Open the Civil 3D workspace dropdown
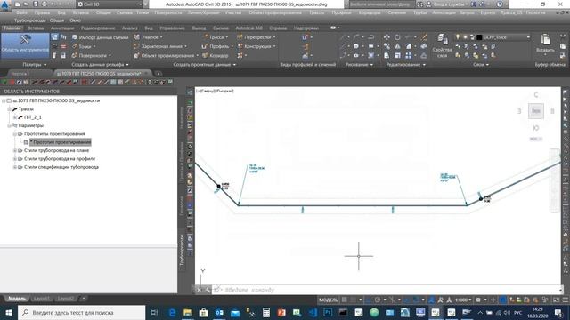The image size is (570, 320). coord(110,4)
